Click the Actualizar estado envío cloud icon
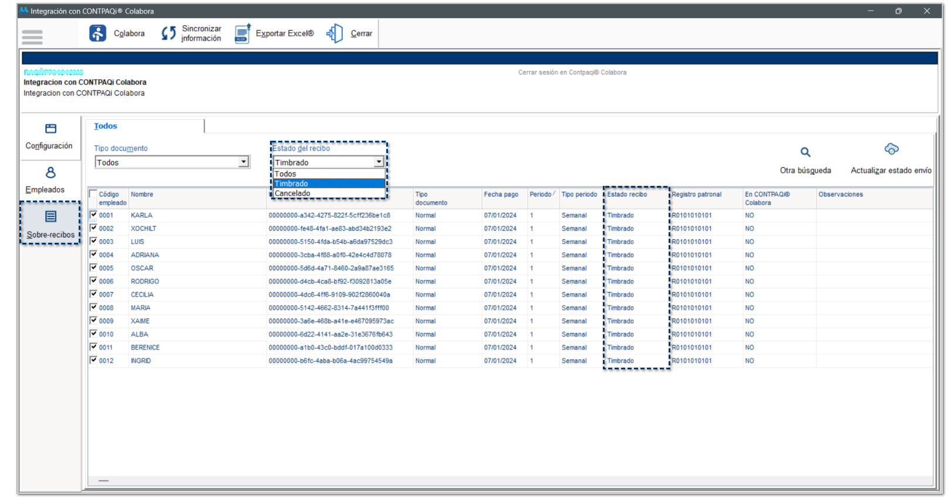 point(891,150)
